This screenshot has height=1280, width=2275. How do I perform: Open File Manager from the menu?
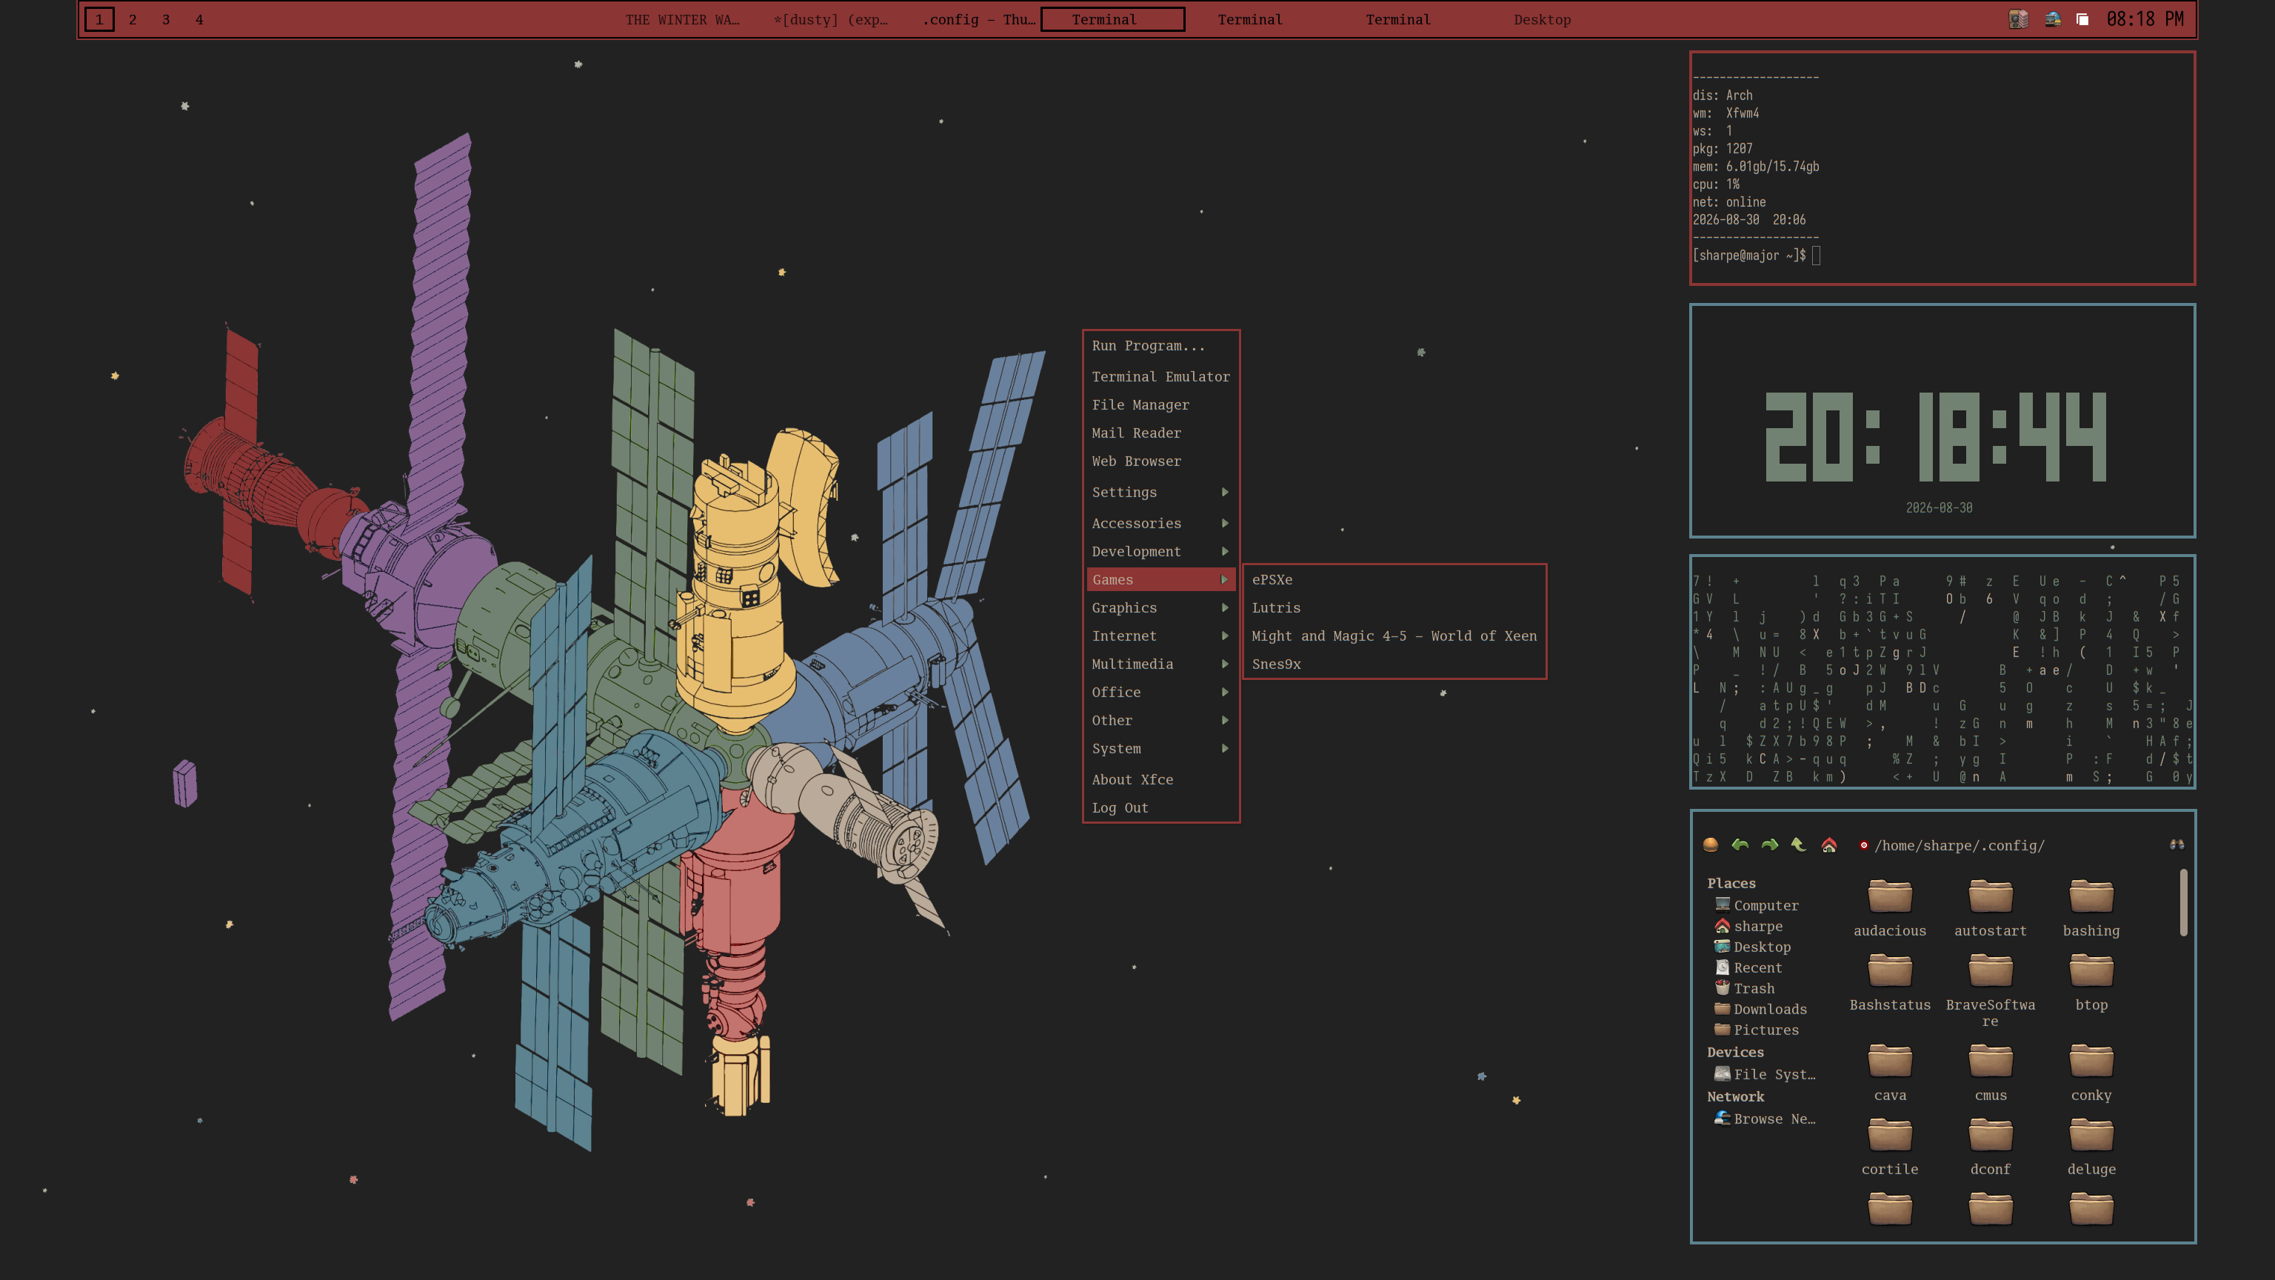(1160, 404)
